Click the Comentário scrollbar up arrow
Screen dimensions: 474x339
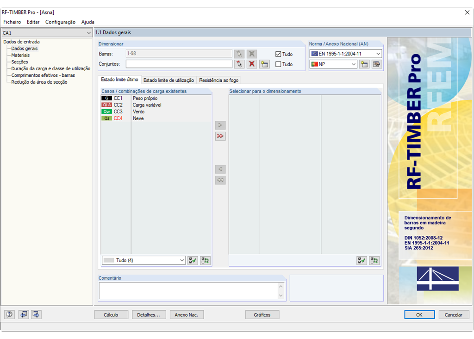pyautogui.click(x=281, y=286)
